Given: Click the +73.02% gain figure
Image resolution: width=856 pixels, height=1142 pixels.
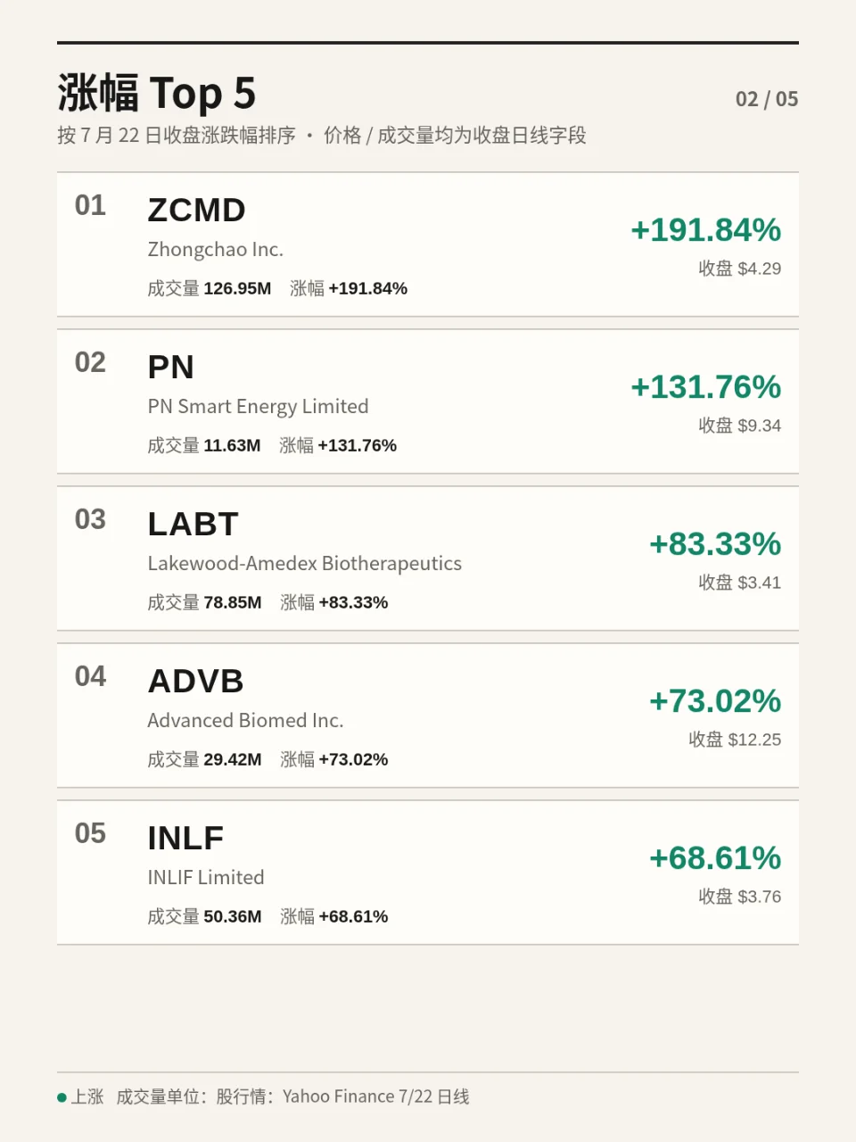Looking at the screenshot, I should [x=715, y=701].
